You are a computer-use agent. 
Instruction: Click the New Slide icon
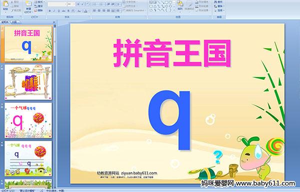(x=28, y=3)
